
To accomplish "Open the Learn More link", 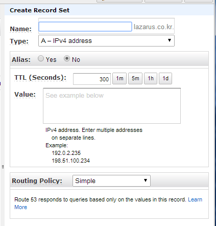I will point(195,199).
